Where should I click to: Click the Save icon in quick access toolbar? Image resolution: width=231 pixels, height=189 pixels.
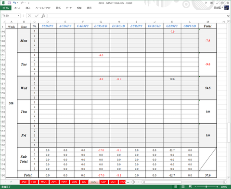coord(9,3)
